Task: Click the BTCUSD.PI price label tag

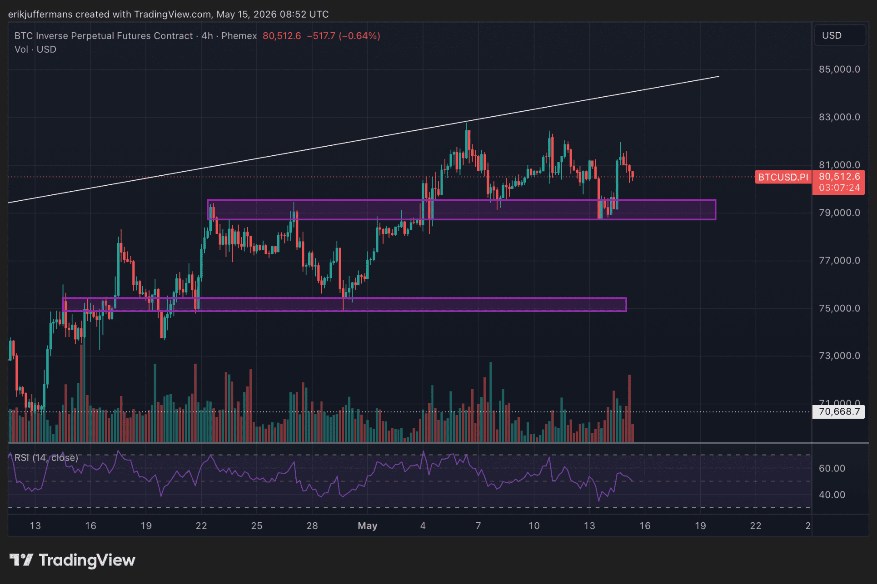Action: point(783,177)
